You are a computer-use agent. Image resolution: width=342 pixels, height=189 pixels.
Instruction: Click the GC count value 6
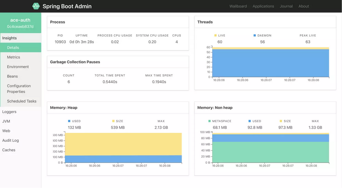click(69, 82)
